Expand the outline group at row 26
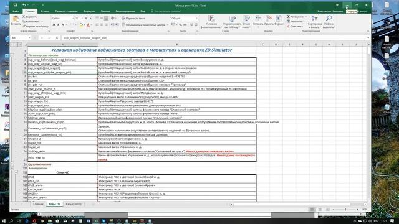Viewport: 399px width, 224px height. (x=12, y=164)
